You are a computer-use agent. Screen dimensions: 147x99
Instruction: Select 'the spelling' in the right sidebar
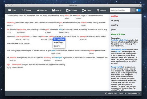click(x=125, y=21)
